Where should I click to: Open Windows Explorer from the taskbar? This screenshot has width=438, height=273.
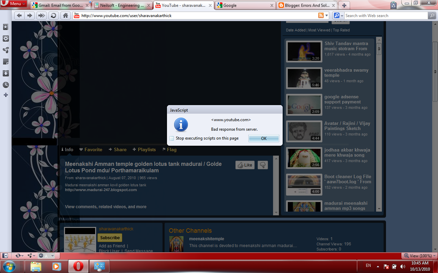click(x=36, y=266)
